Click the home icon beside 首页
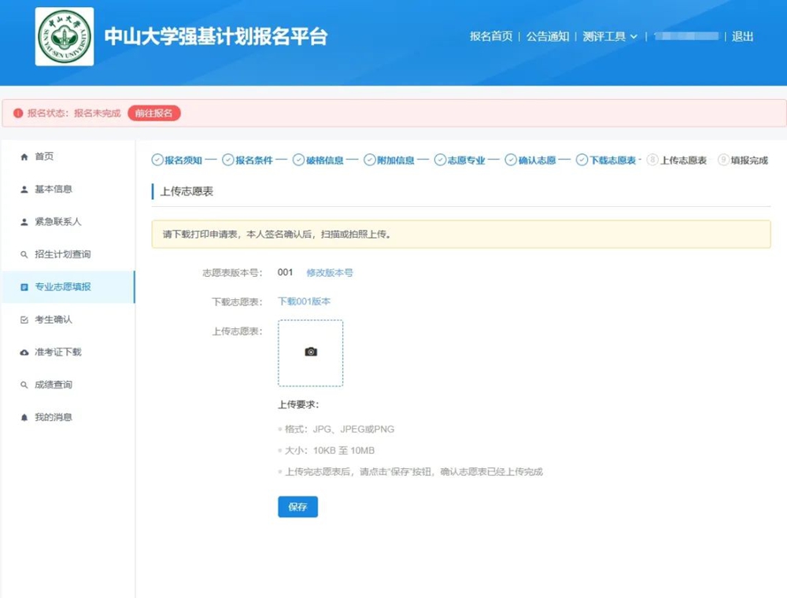The image size is (787, 598). (x=24, y=157)
